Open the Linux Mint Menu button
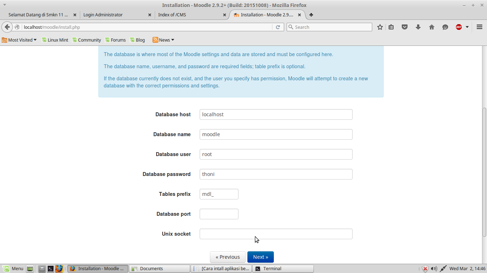 coord(13,269)
